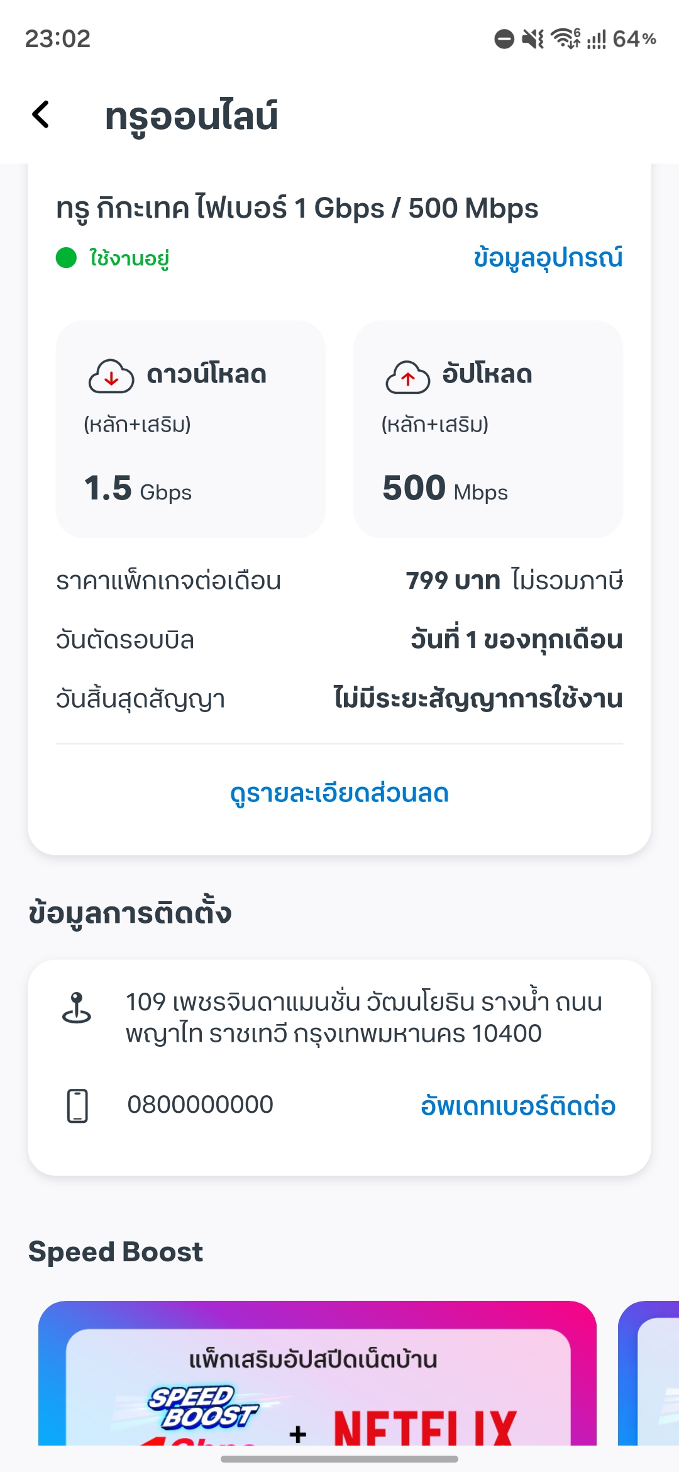The width and height of the screenshot is (679, 1472).
Task: Open Speed Boost Netflix promo card
Action: pos(317,1373)
